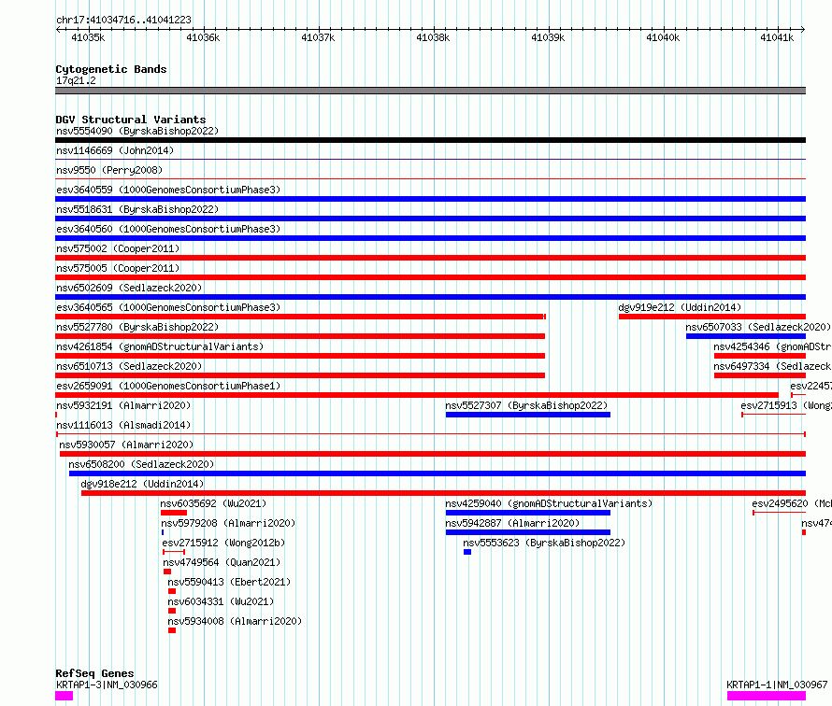Select nsv5930057 (Almarri2020) variant label
The height and width of the screenshot is (706, 832).
(x=126, y=445)
